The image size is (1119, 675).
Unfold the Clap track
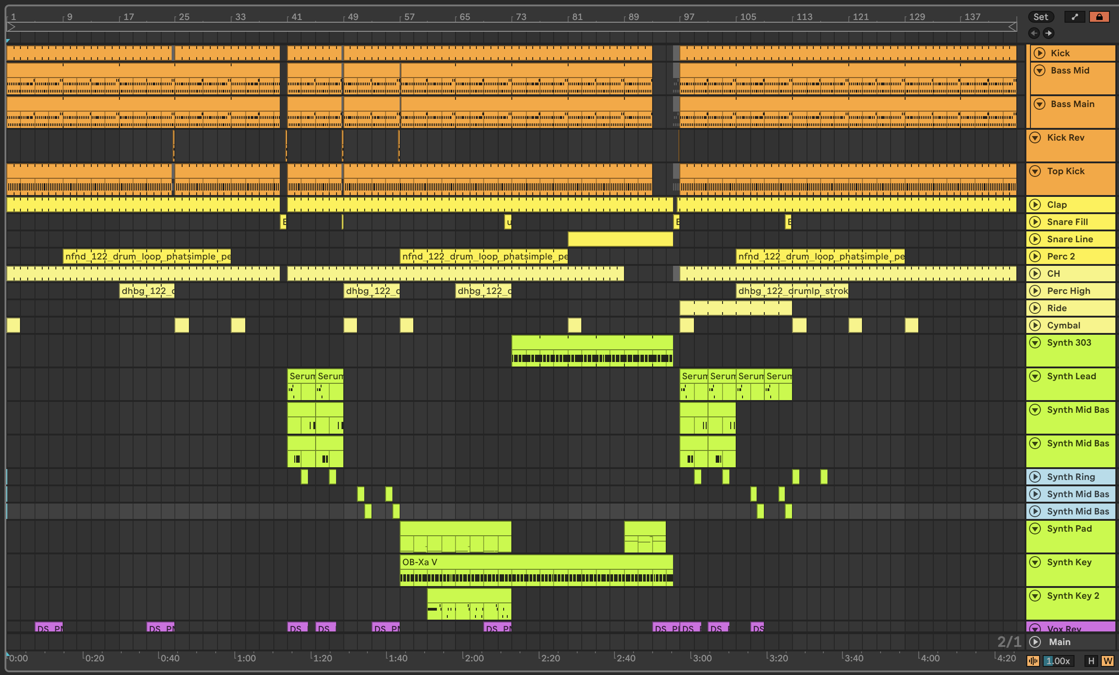pyautogui.click(x=1035, y=205)
